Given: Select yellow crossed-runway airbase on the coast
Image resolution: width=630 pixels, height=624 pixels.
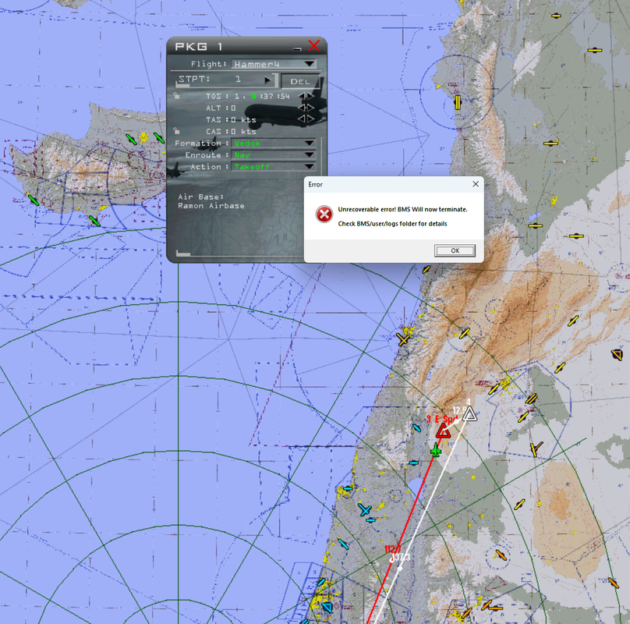Looking at the screenshot, I should pos(402,339).
